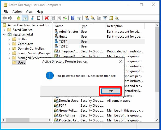The width and height of the screenshot is (161, 130).
Task: Select the Builtin tree item
Action: pyautogui.click(x=22, y=39)
